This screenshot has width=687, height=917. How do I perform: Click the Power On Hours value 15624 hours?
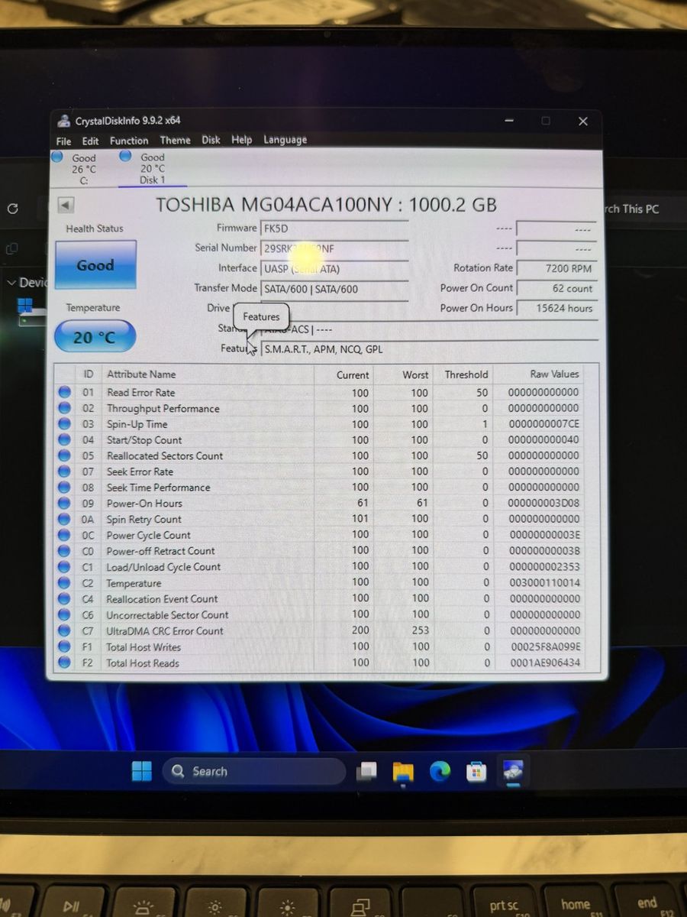point(556,308)
